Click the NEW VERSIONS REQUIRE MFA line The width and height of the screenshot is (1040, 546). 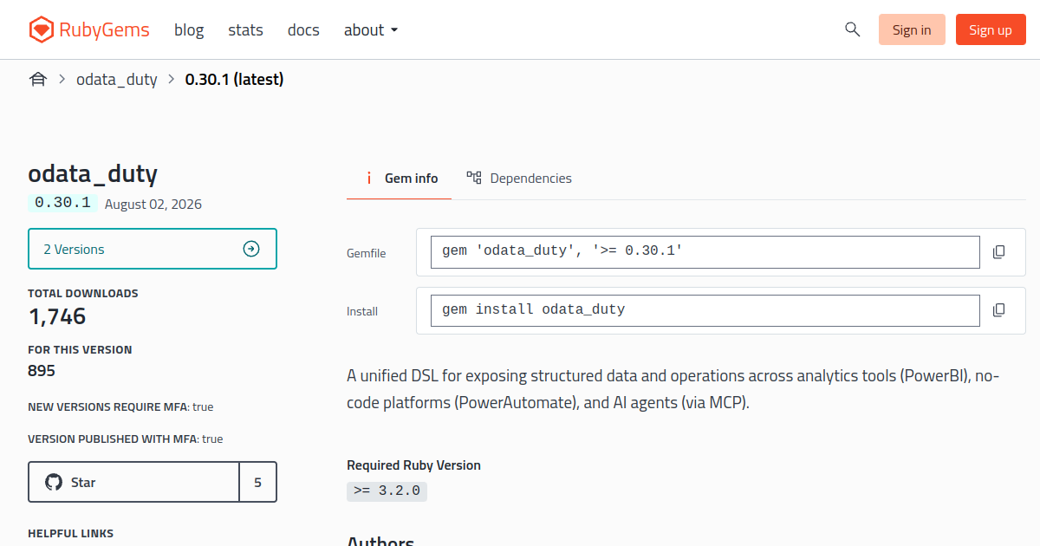[120, 406]
